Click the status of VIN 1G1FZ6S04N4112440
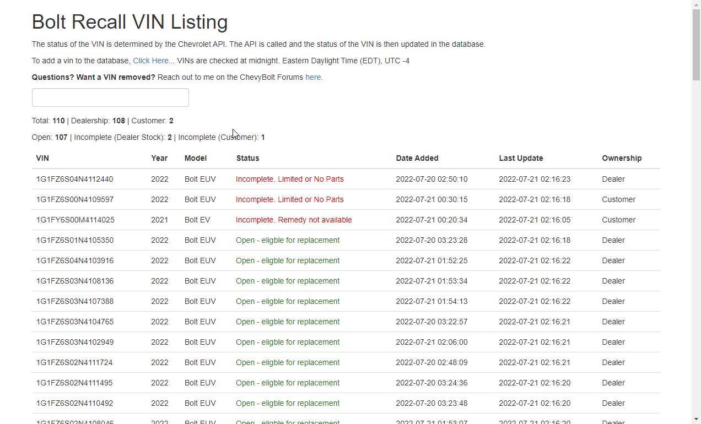The height and width of the screenshot is (424, 701). [x=290, y=179]
